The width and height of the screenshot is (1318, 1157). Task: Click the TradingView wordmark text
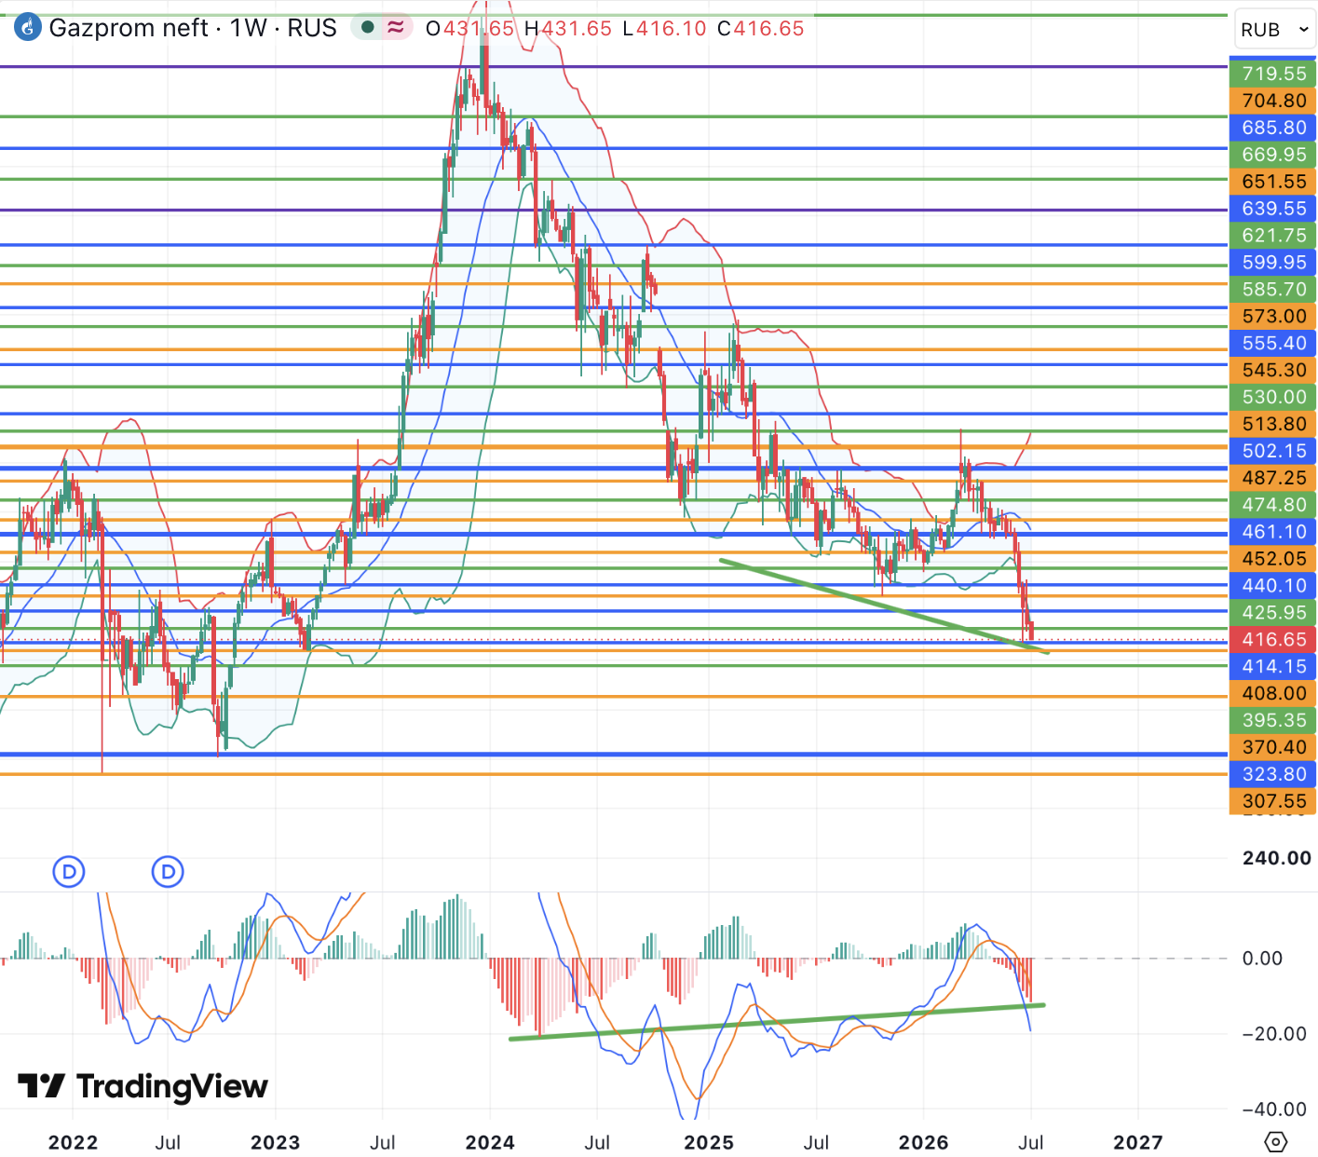[172, 1086]
